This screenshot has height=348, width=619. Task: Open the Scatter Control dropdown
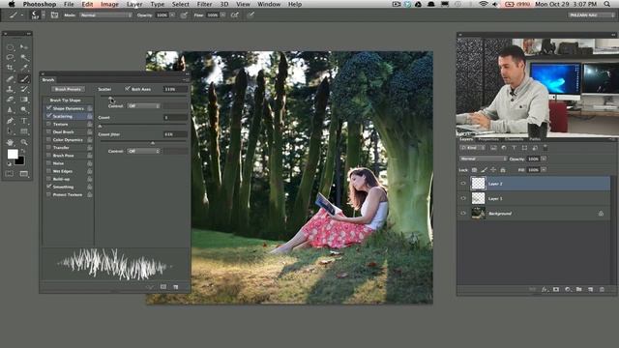tap(144, 106)
